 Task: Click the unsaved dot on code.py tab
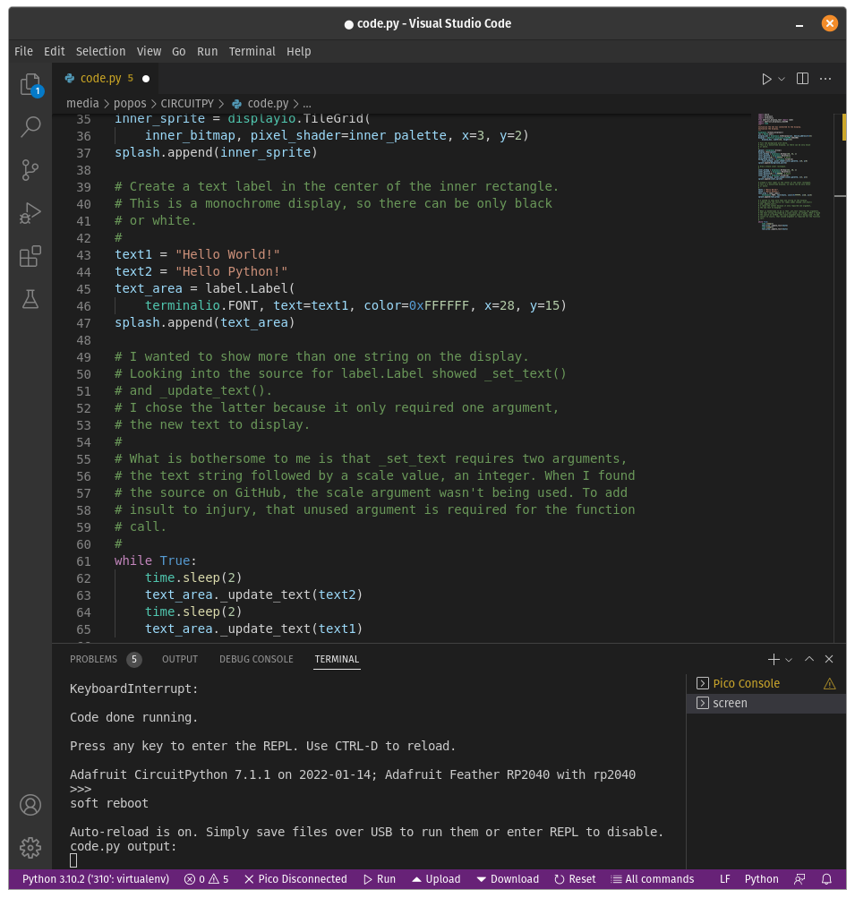(x=146, y=79)
